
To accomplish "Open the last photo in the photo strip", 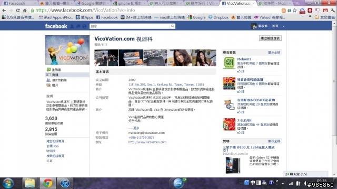I will click(x=204, y=58).
